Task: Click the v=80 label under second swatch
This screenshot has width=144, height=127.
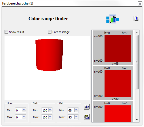Action: pos(115,99)
